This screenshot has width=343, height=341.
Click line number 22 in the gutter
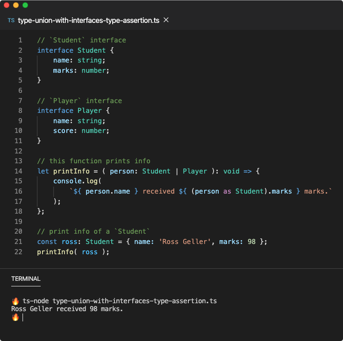(18, 252)
